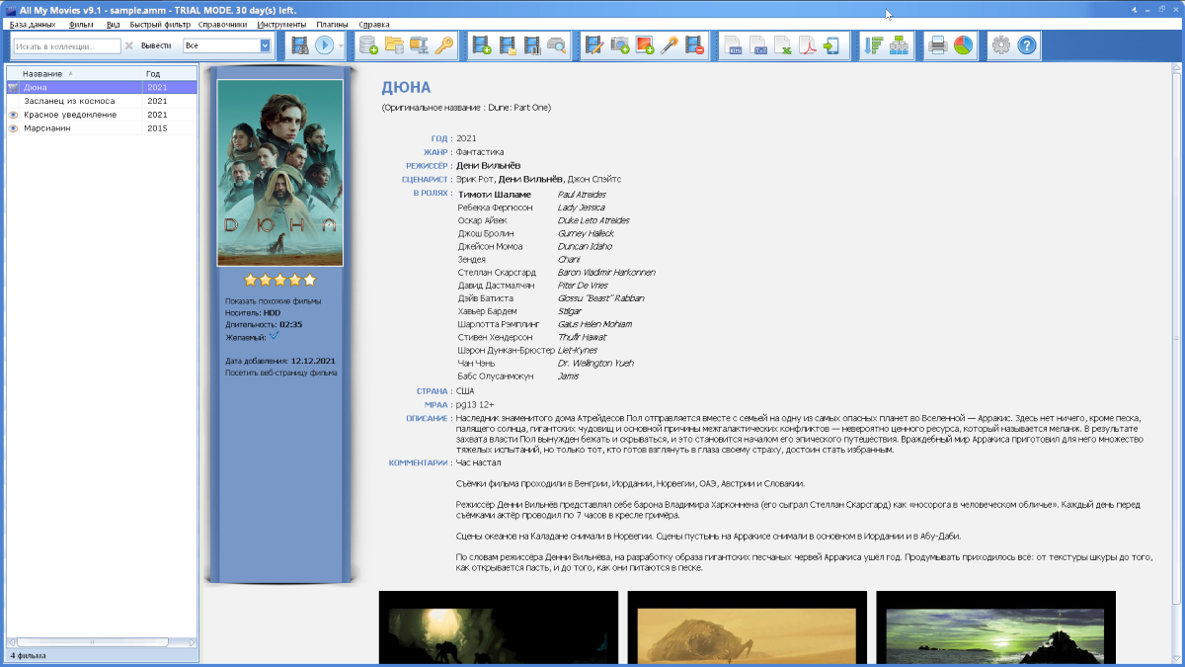Image resolution: width=1185 pixels, height=667 pixels.
Task: Export to Excel file icon
Action: tap(783, 45)
